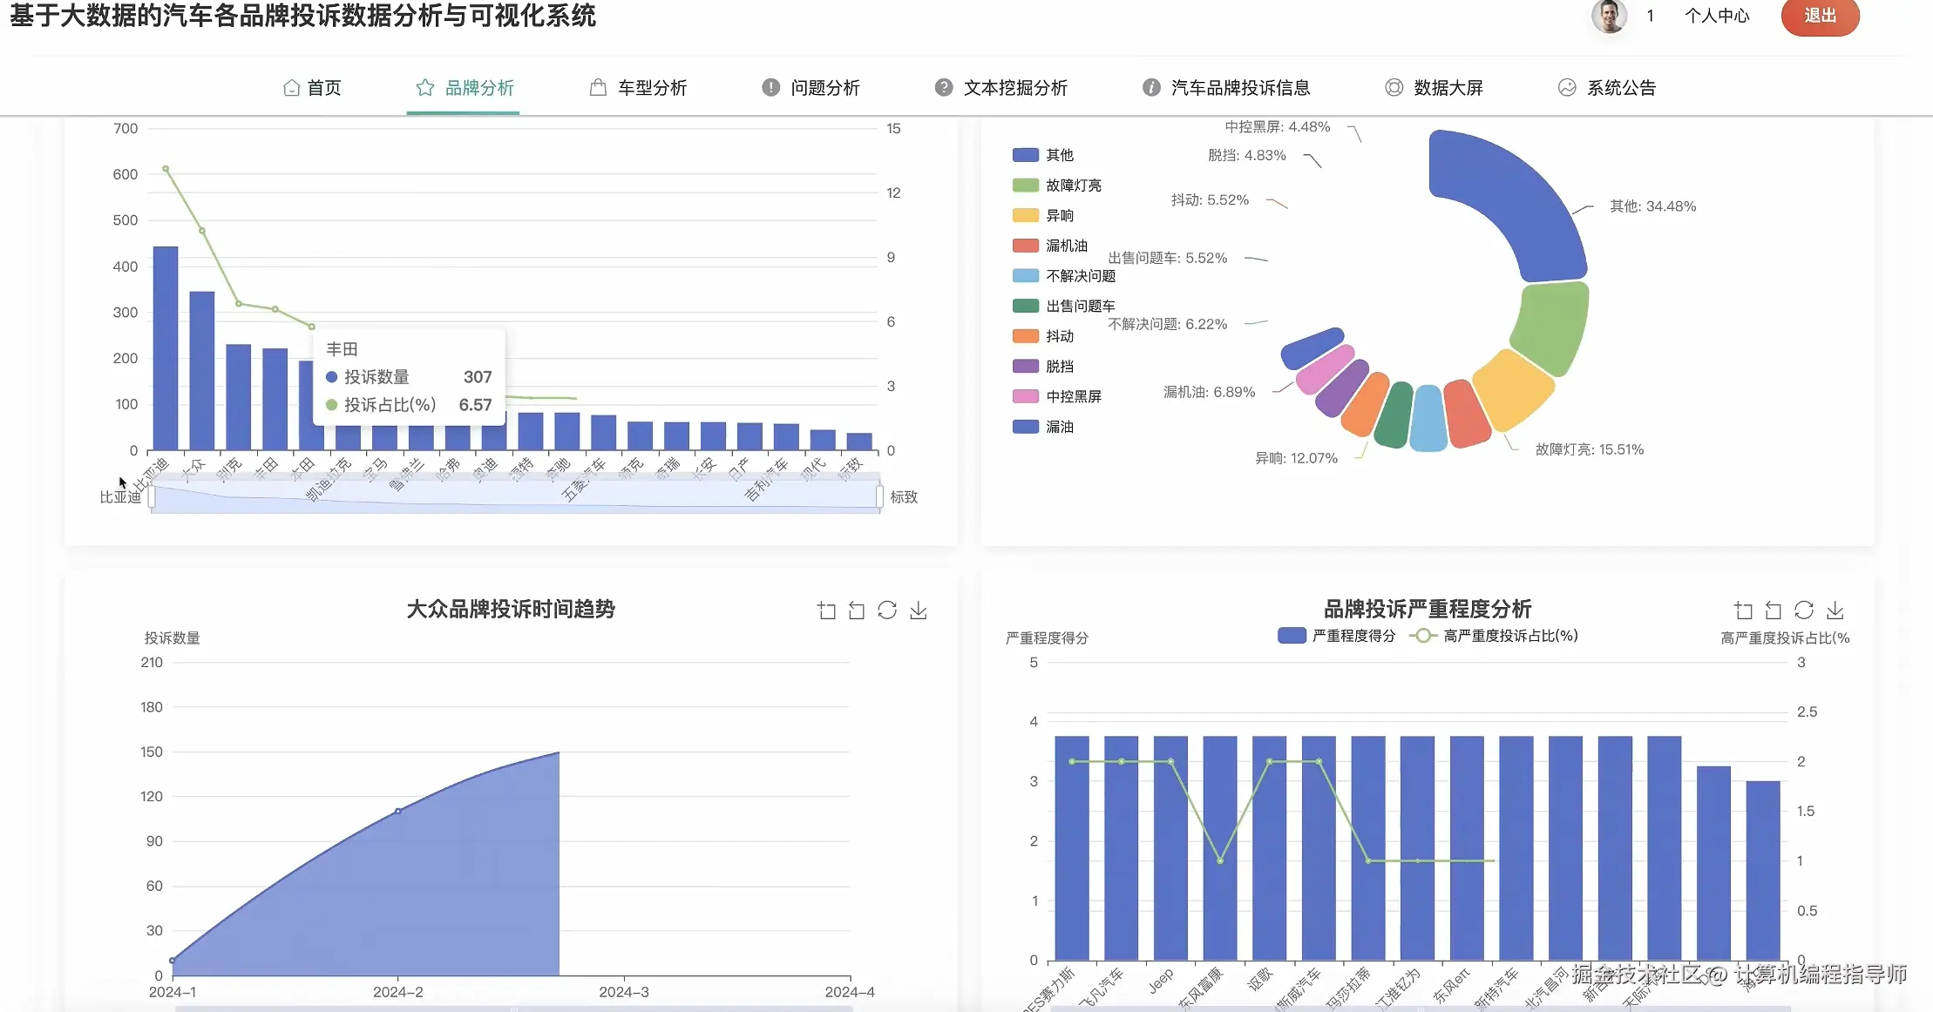Click the red 退出 button
The height and width of the screenshot is (1012, 1933).
(x=1820, y=16)
